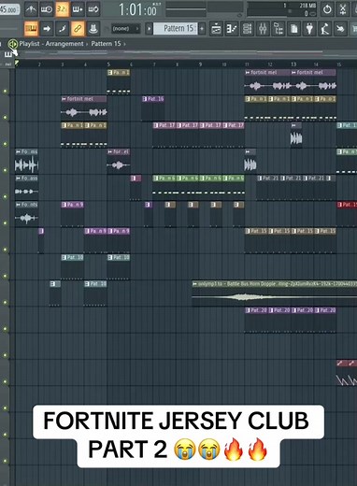Screen dimensions: 357x486
Task: Mute track containing Pat. 20 clips
Action: click(5, 329)
